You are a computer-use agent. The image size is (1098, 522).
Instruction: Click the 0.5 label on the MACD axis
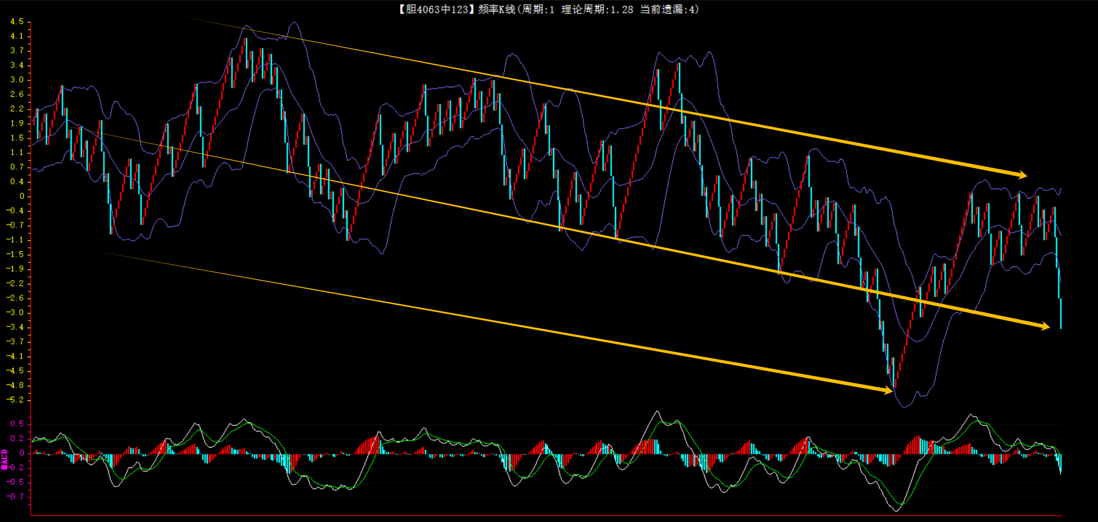coord(17,424)
